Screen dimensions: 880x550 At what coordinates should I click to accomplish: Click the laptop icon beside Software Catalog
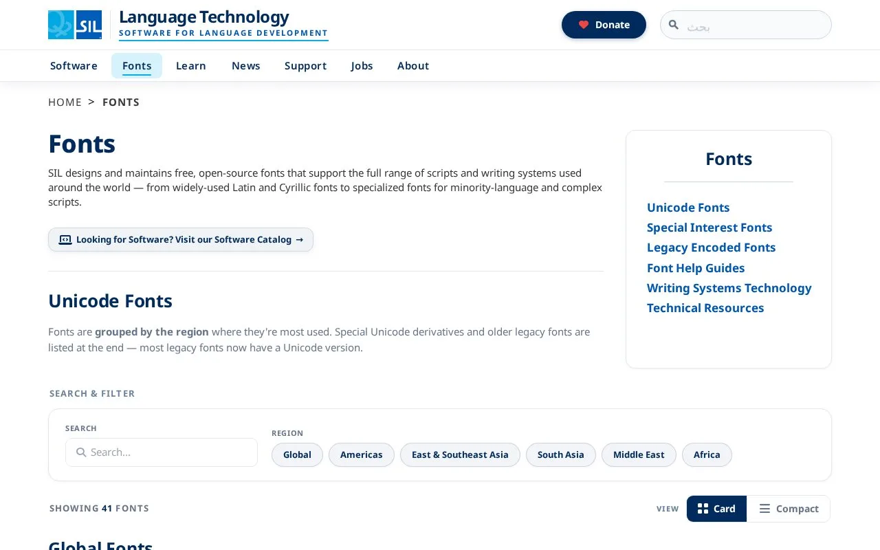tap(65, 240)
